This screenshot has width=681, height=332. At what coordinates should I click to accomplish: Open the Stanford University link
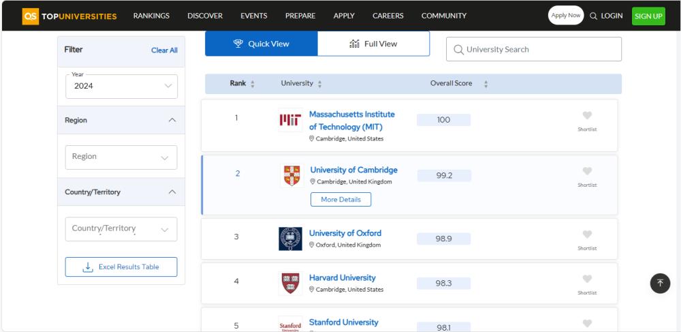(x=343, y=322)
